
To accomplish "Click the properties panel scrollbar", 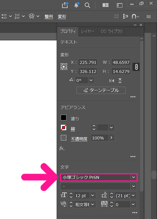I will [x=142, y=116].
